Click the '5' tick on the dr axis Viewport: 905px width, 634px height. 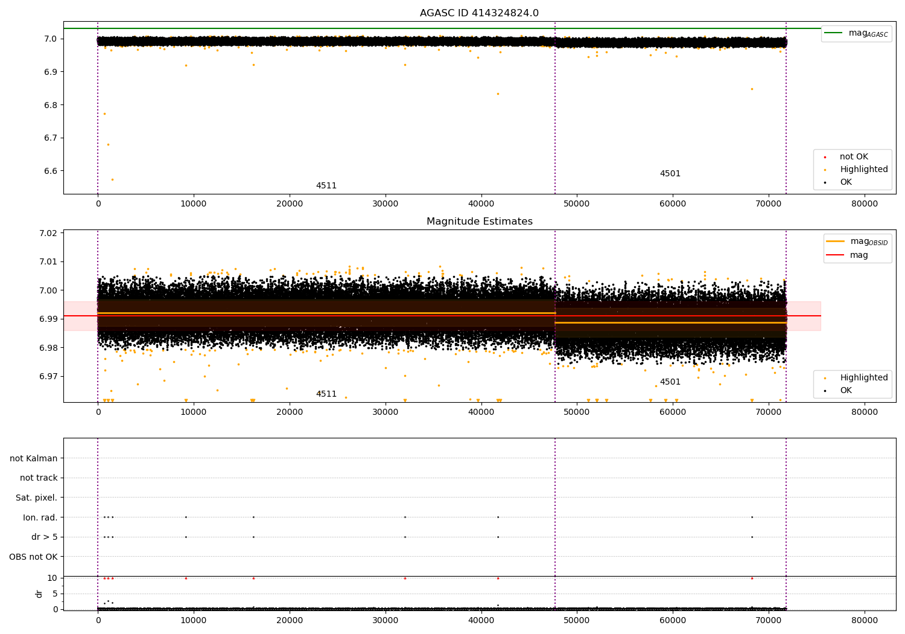[55, 594]
